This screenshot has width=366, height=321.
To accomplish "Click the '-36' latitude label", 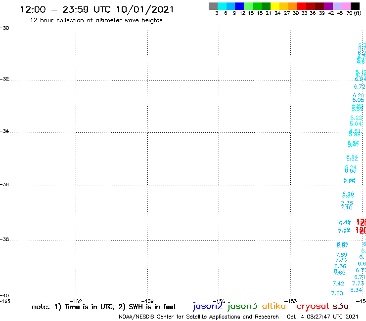I will coord(4,185).
